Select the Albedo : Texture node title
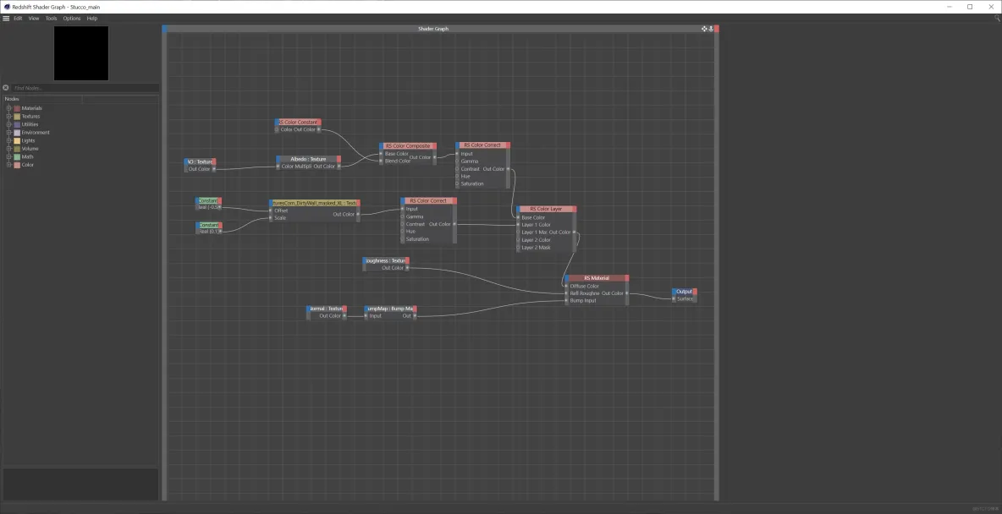 [308, 159]
